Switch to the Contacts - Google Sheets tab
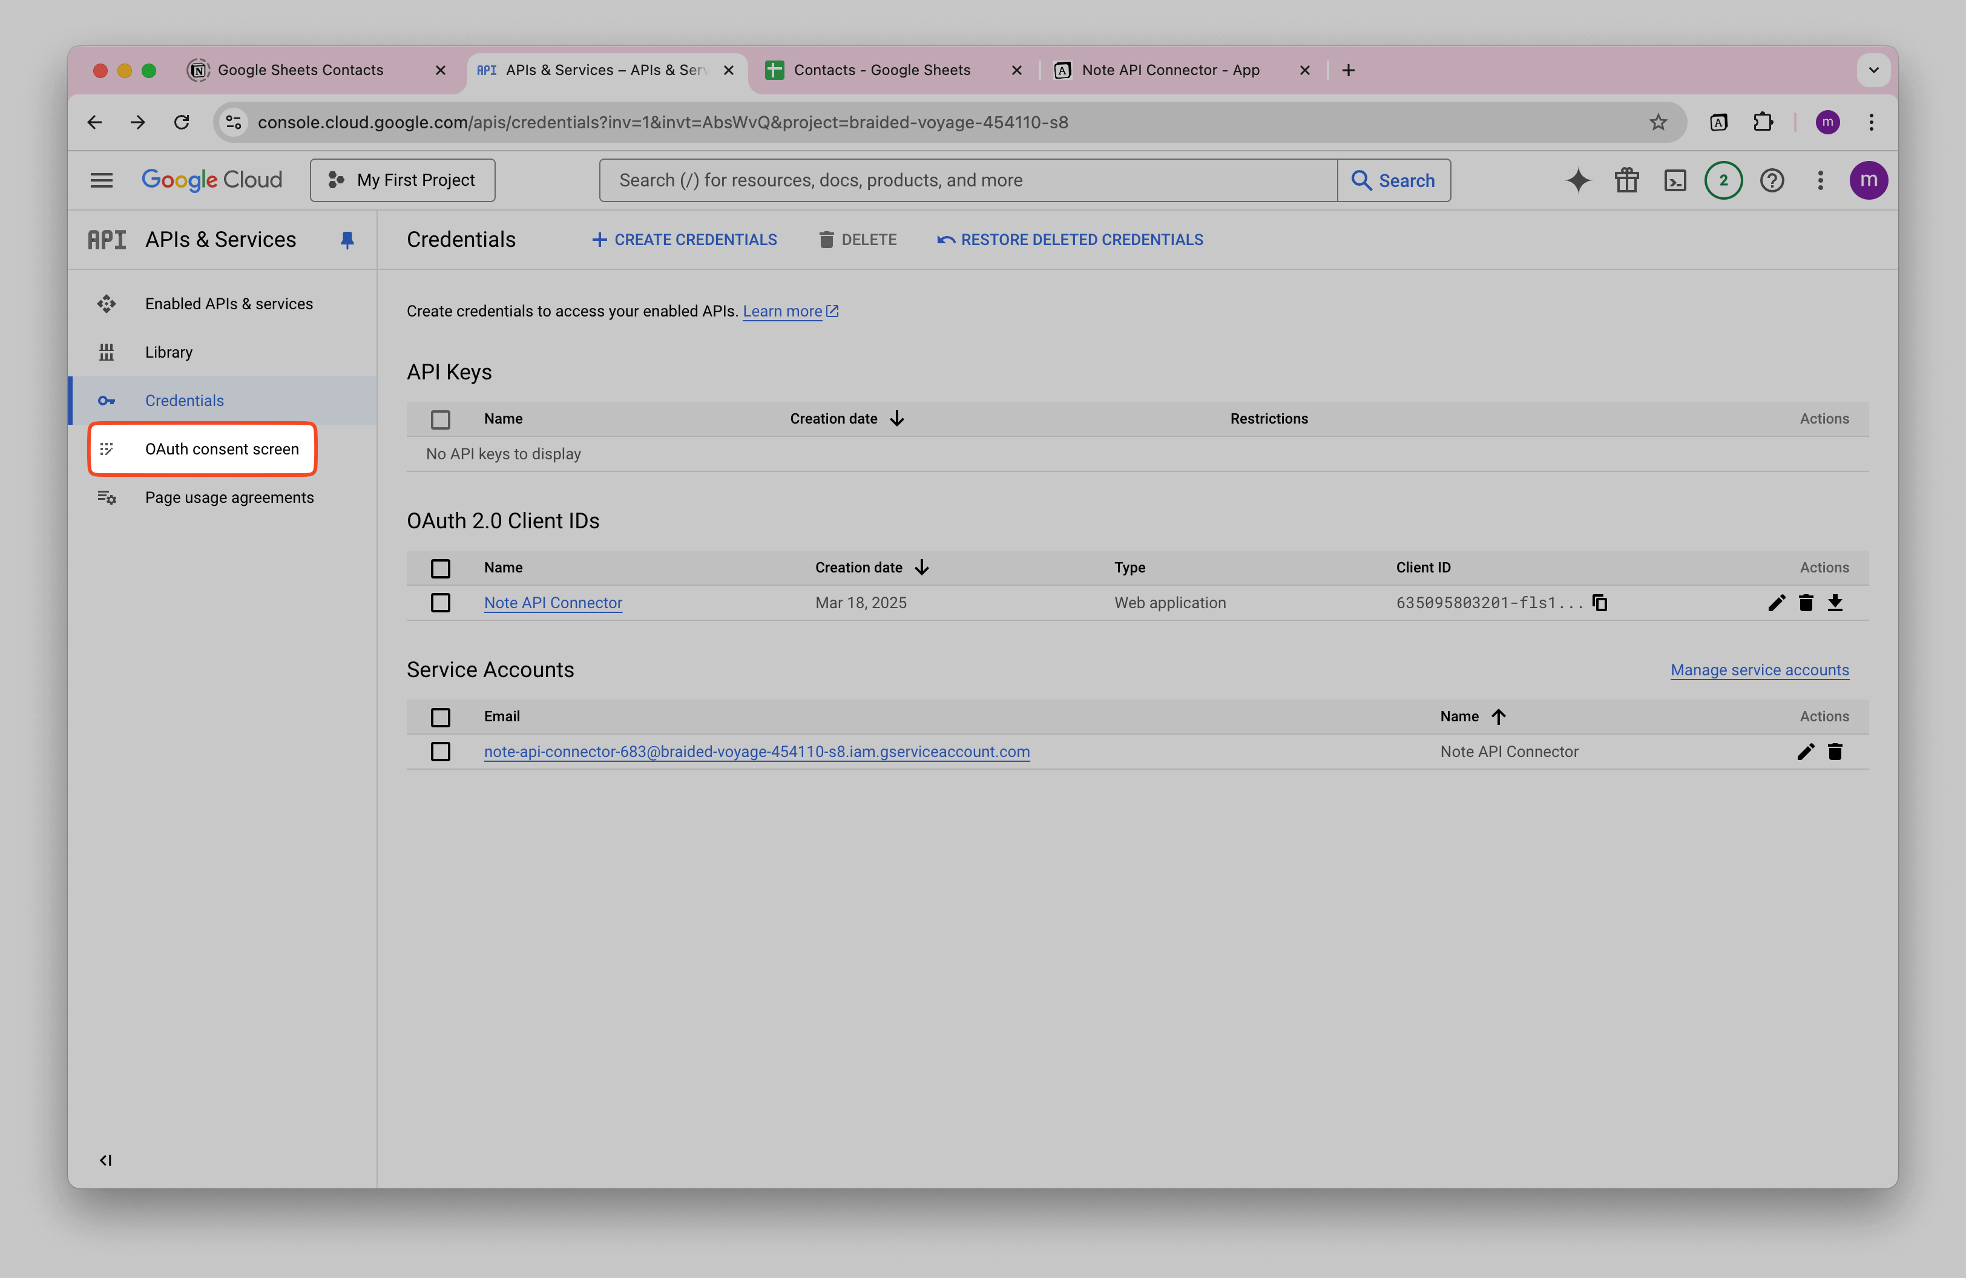The height and width of the screenshot is (1278, 1966). [x=881, y=70]
